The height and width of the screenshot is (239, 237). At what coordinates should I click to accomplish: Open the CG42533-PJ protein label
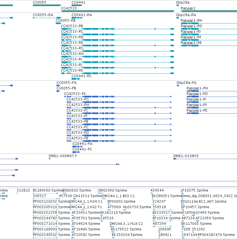coord(77,110)
